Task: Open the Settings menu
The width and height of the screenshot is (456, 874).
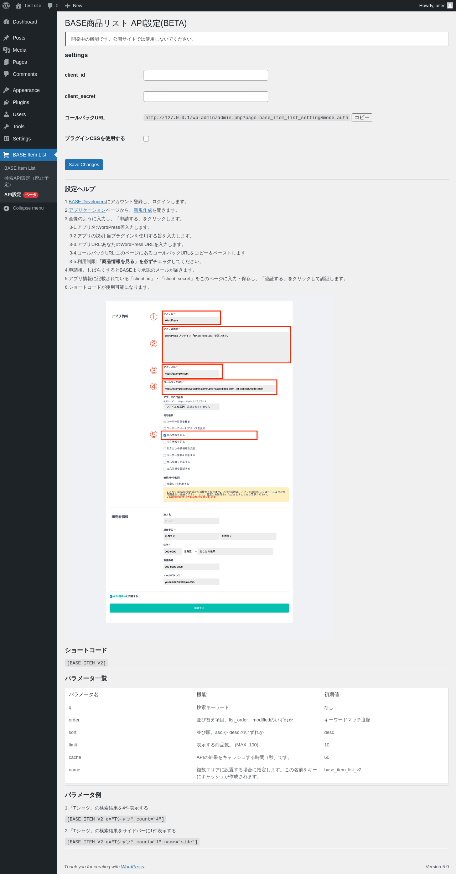Action: pyautogui.click(x=28, y=139)
